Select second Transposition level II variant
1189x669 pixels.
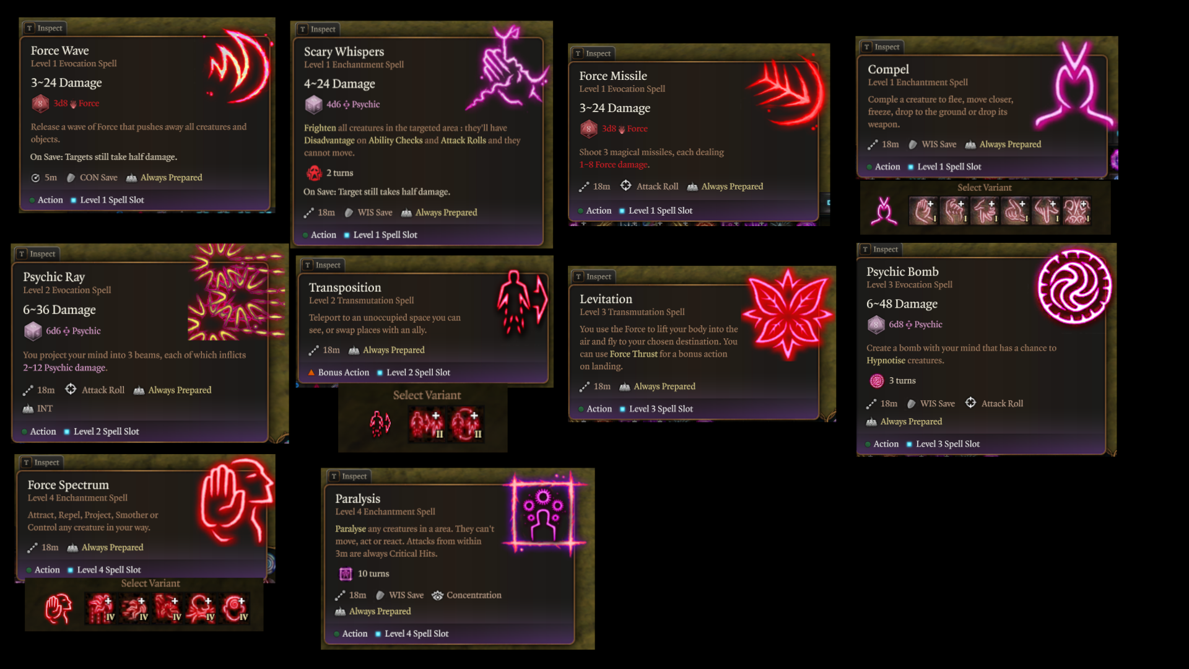tap(465, 424)
